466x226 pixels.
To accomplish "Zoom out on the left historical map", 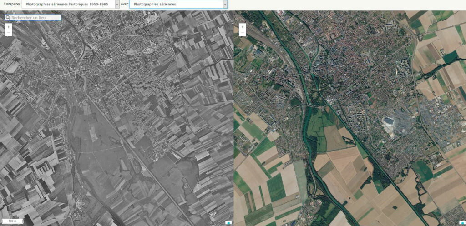I will (8, 33).
